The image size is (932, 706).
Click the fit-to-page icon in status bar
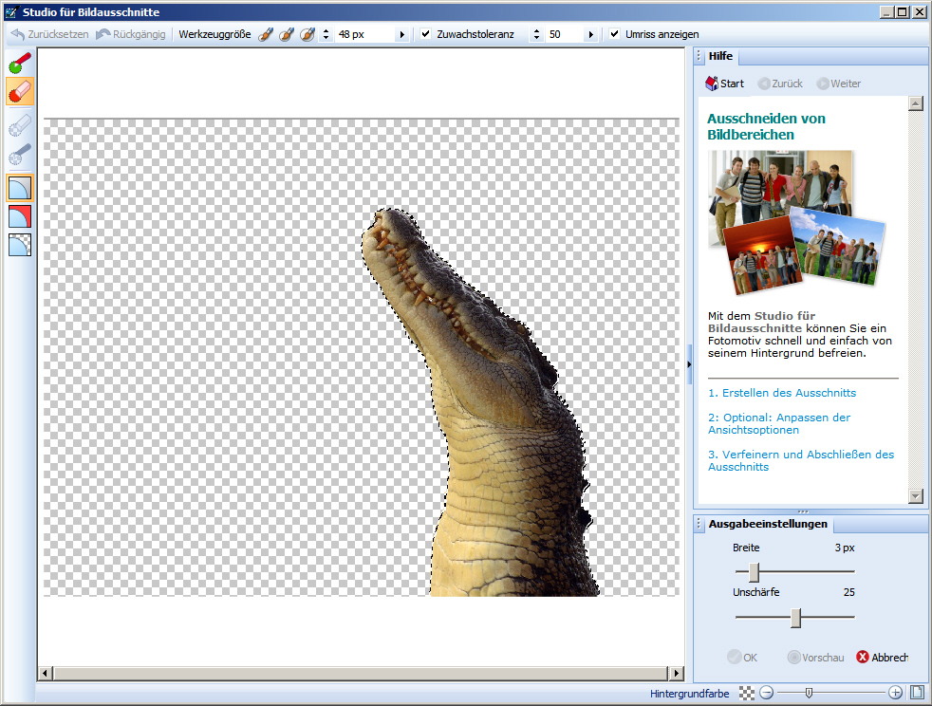916,693
